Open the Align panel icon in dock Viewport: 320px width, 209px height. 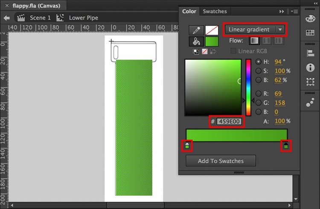tap(310, 53)
